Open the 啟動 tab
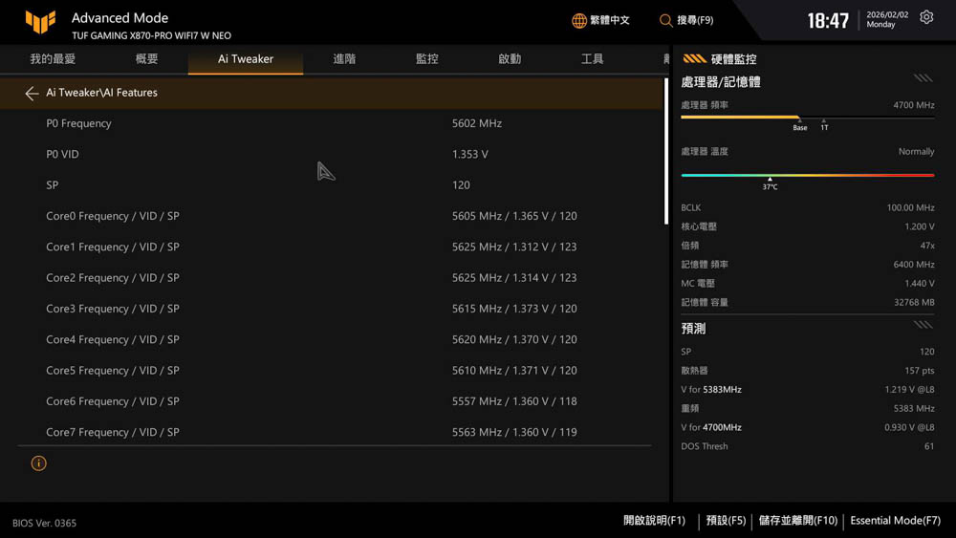 tap(510, 59)
